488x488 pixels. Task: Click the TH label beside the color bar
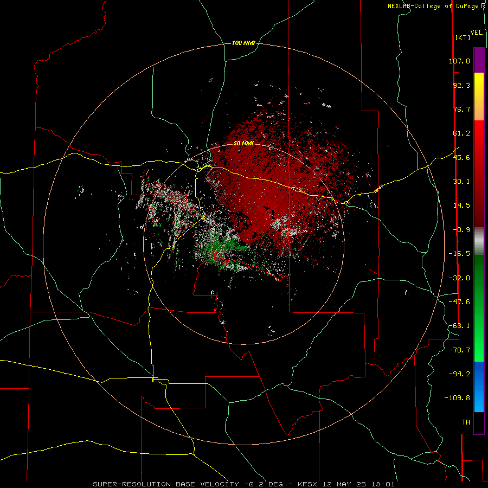tap(466, 422)
